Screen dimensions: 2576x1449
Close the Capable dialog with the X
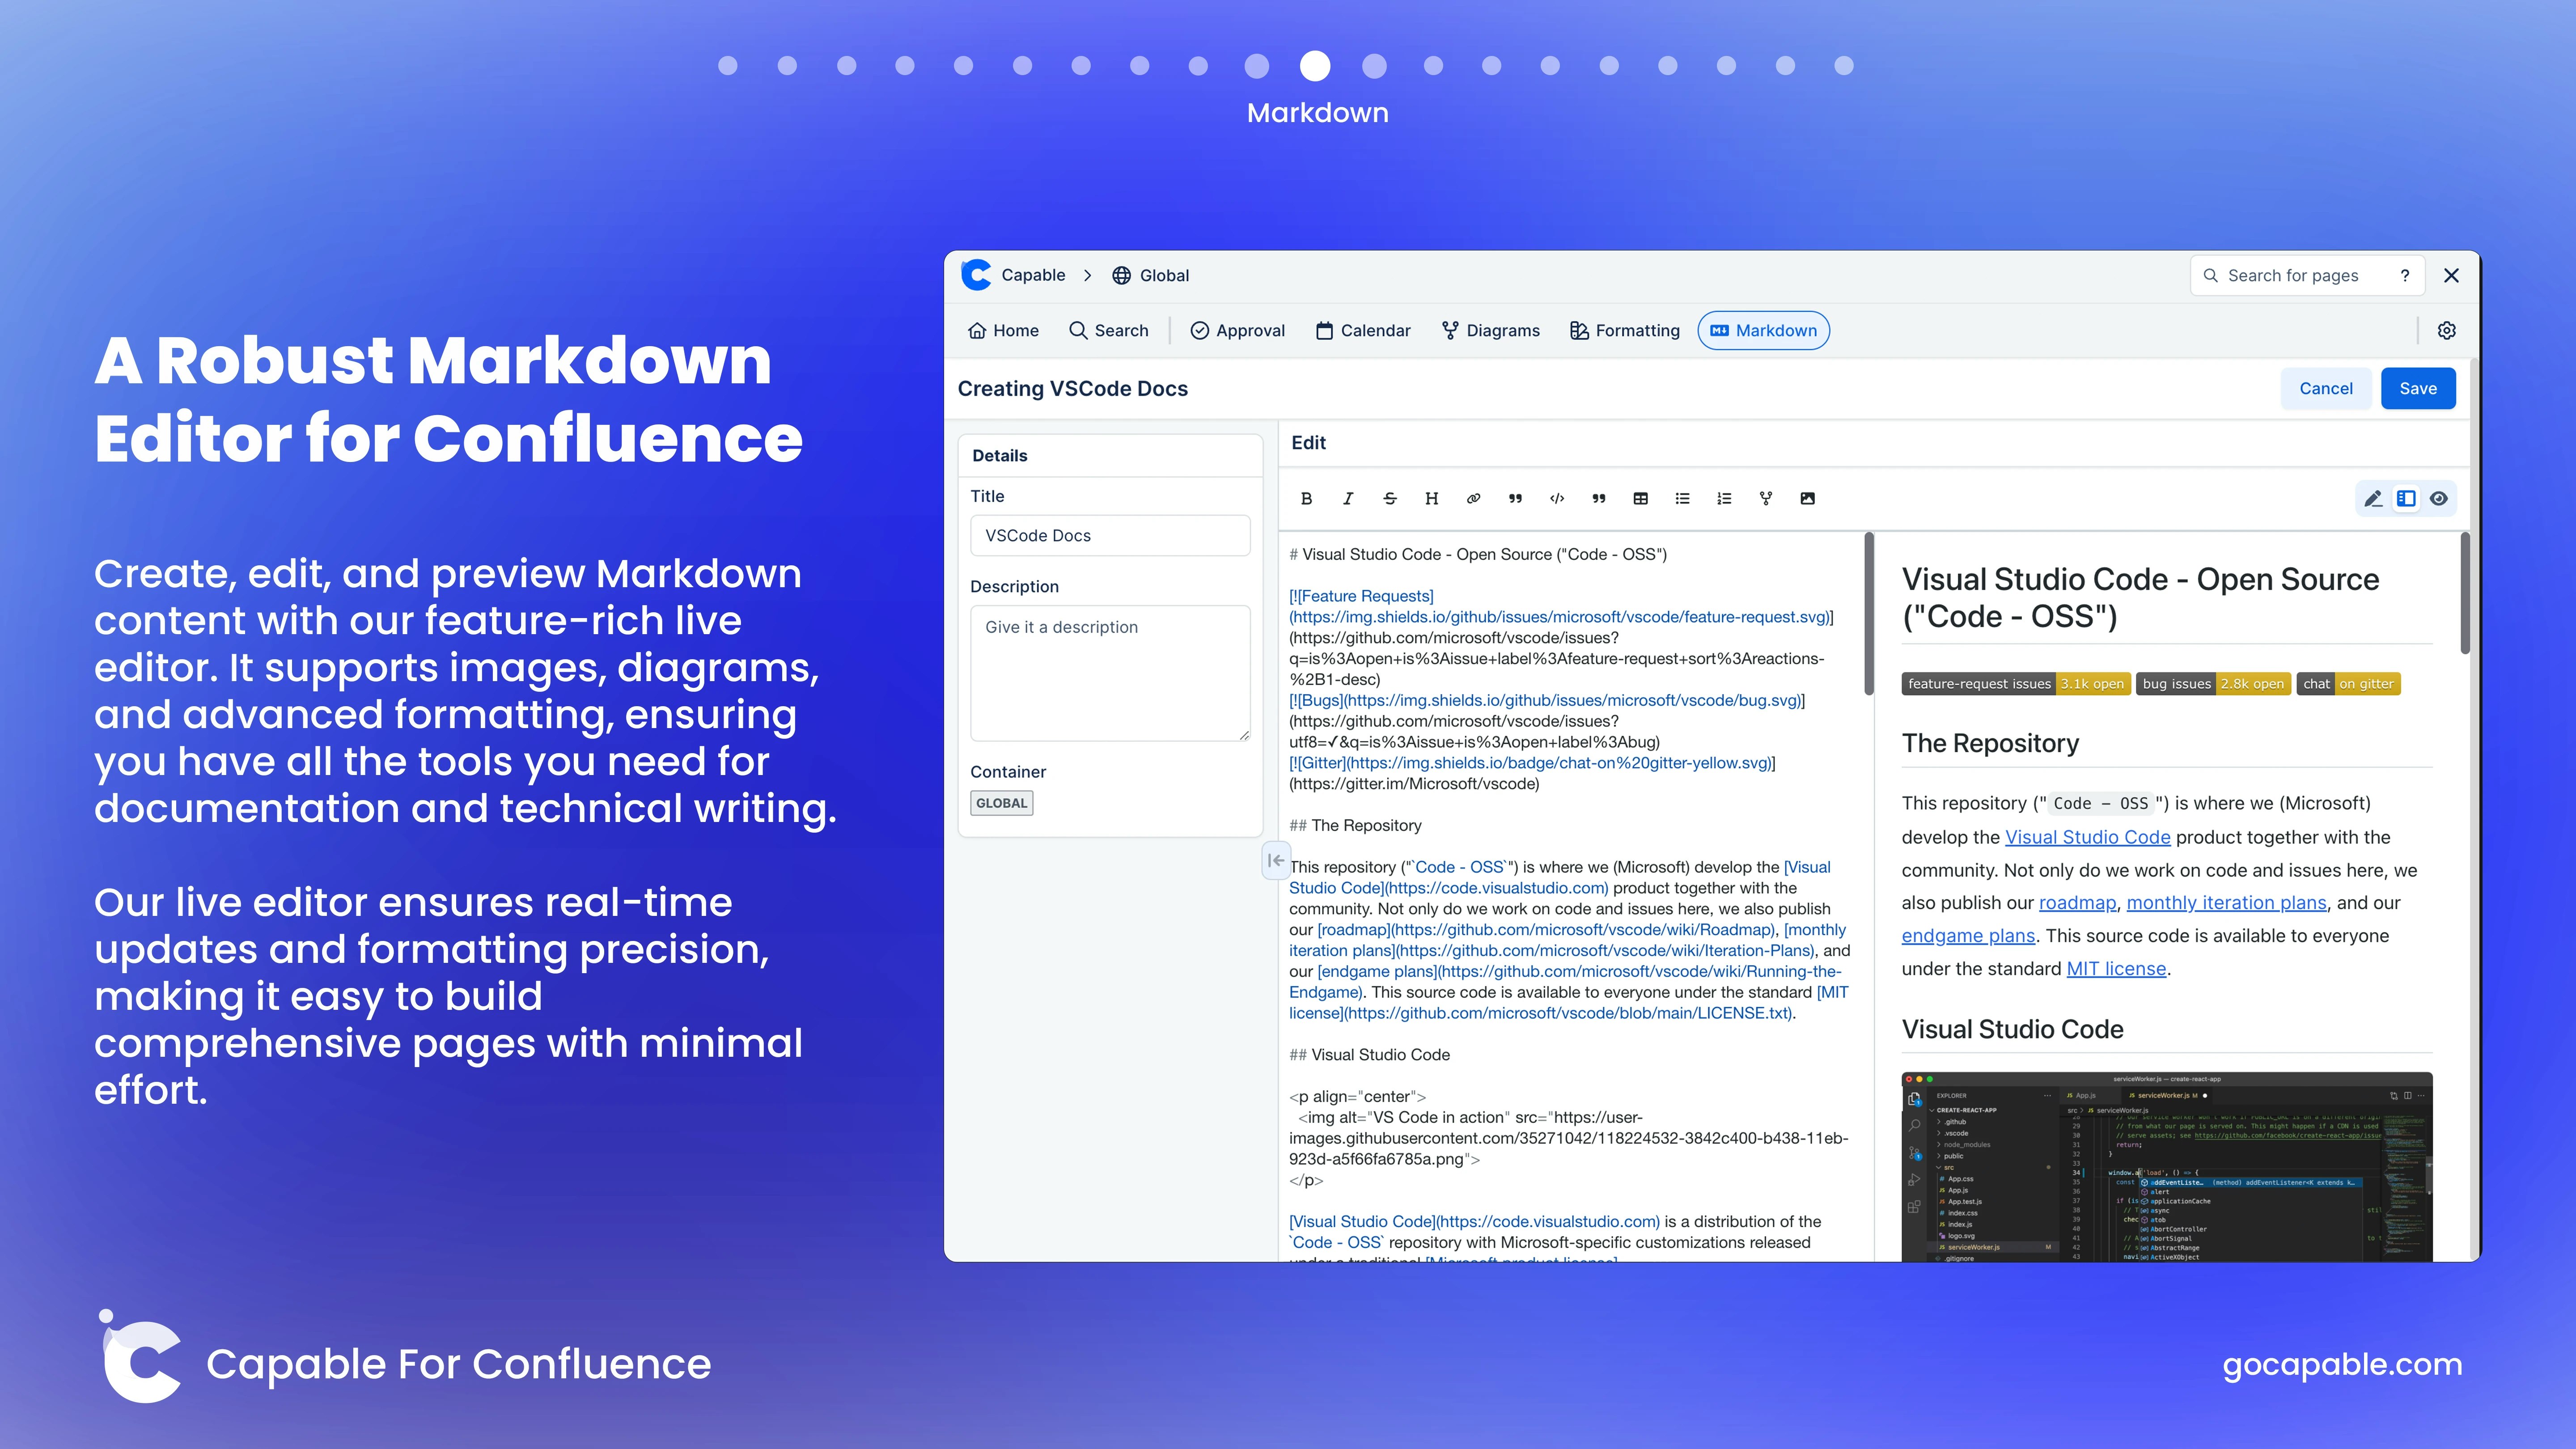pos(2451,275)
